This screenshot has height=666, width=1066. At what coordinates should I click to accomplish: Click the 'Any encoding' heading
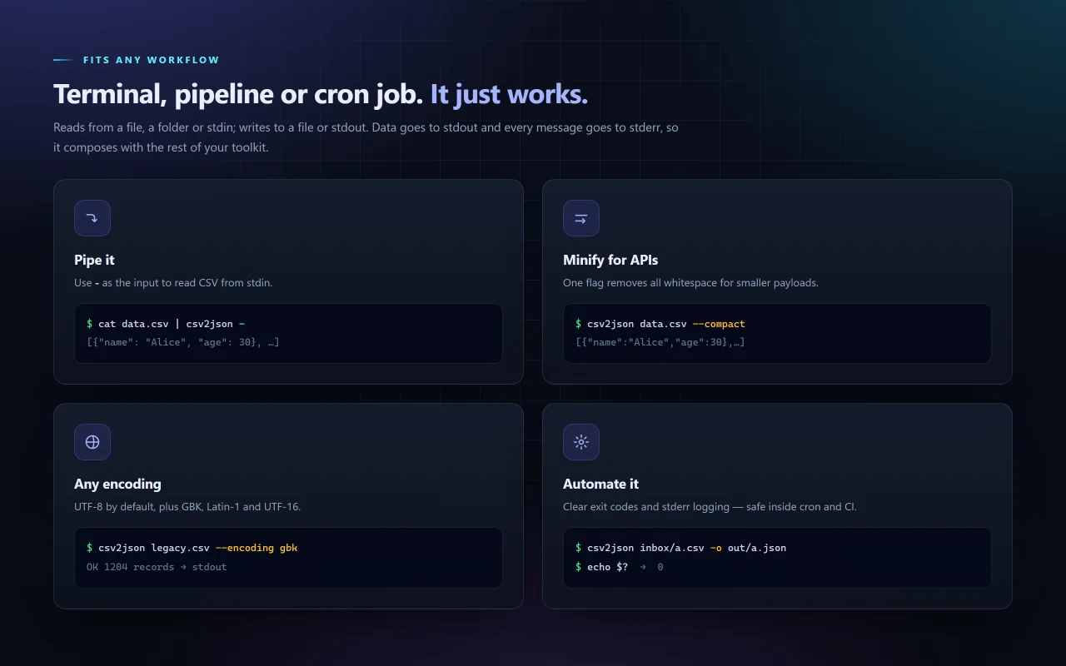(117, 484)
